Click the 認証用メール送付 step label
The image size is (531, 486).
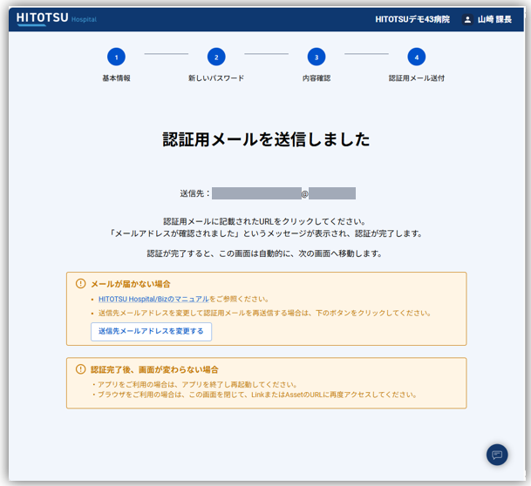point(417,78)
